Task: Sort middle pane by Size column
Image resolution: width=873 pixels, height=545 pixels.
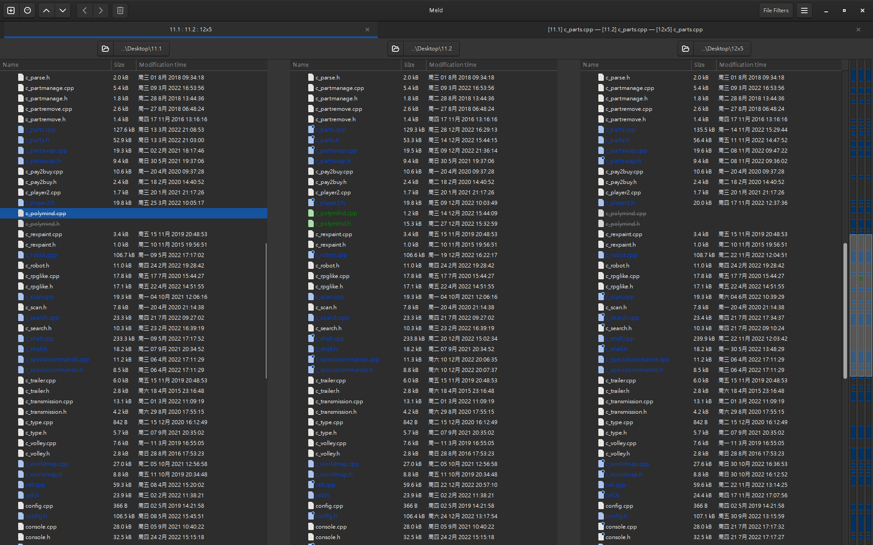Action: pyautogui.click(x=414, y=65)
